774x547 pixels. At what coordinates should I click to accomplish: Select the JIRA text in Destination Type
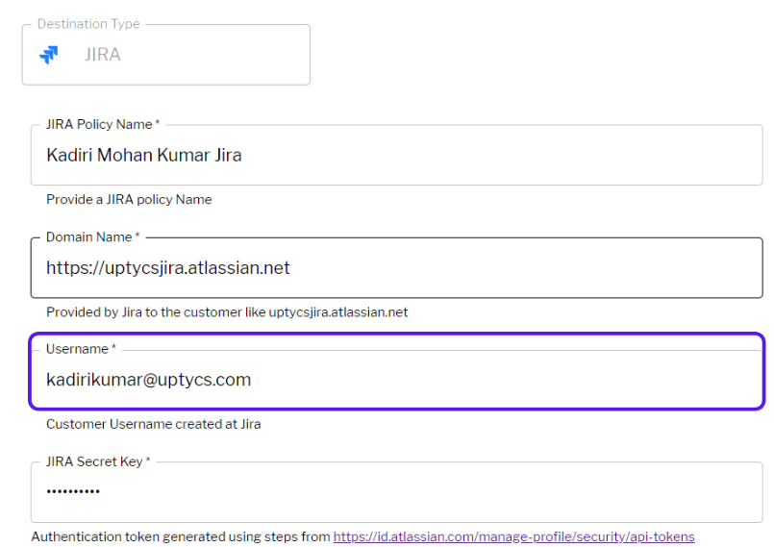point(103,55)
